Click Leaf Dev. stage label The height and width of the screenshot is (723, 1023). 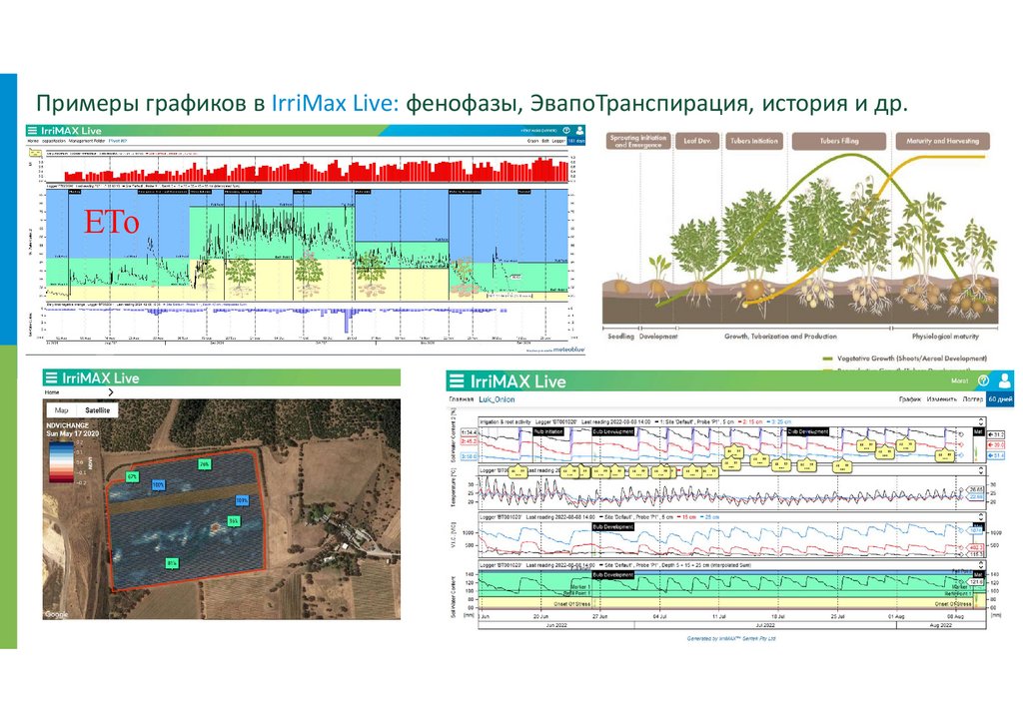[696, 141]
